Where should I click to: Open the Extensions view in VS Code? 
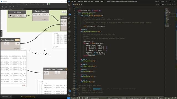[x=69, y=23]
